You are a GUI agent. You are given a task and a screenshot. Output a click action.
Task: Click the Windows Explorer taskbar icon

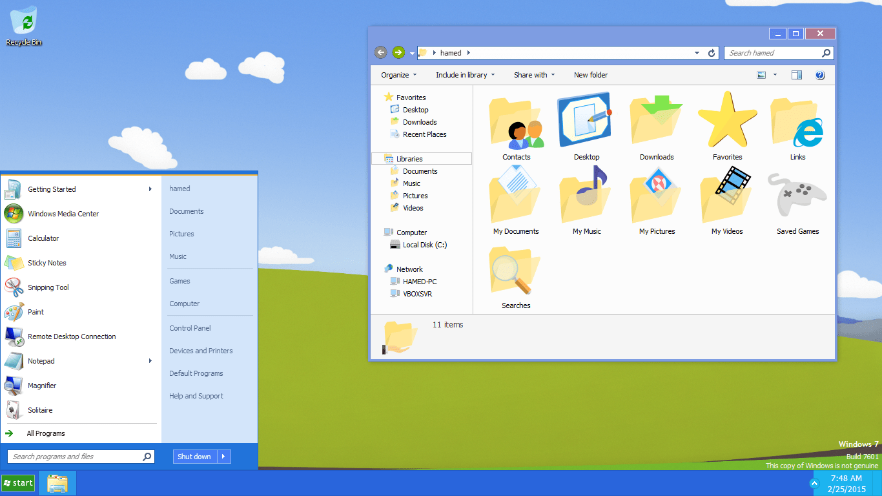[x=57, y=483]
